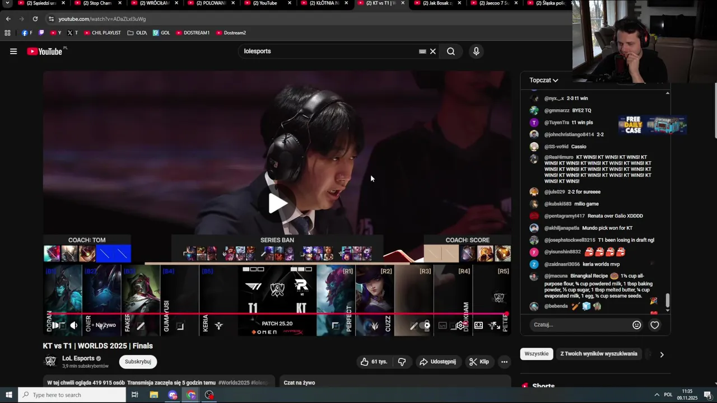Click the address bar URL

click(102, 18)
